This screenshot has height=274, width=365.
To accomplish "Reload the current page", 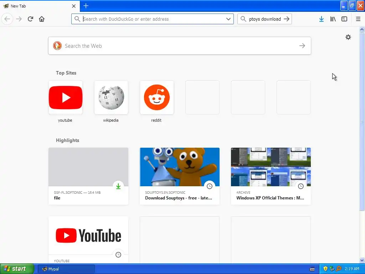I will coord(30,19).
